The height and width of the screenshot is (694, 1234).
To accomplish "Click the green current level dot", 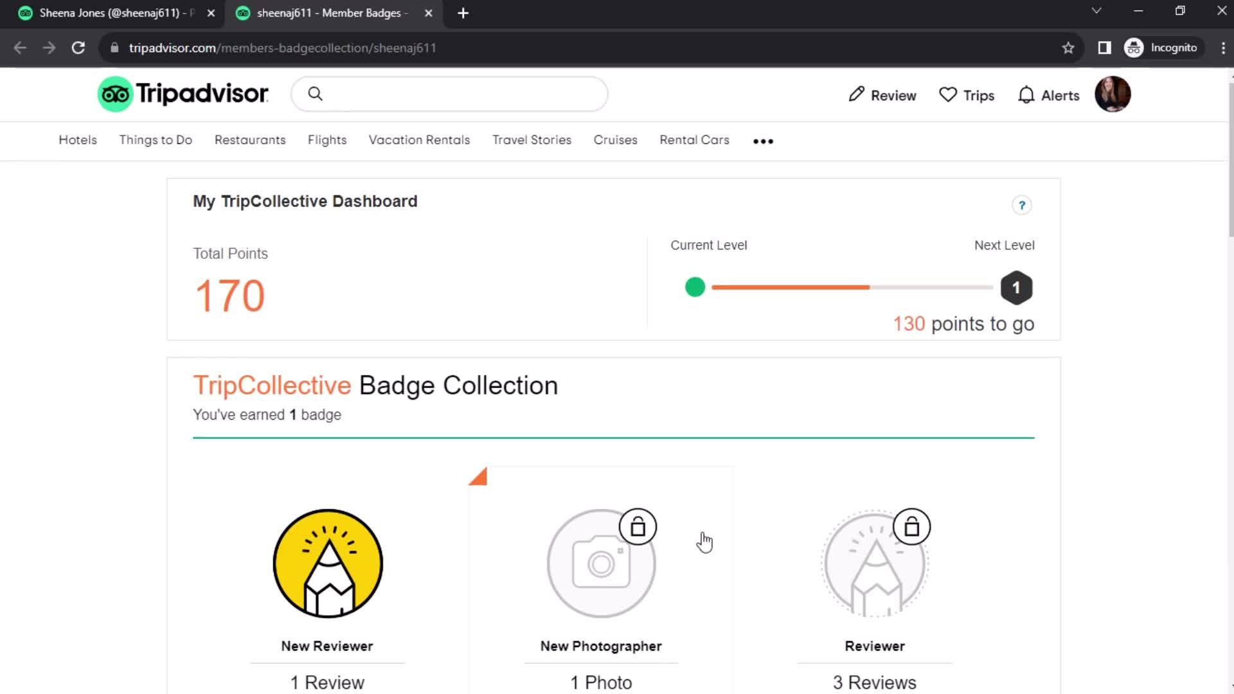I will pos(695,287).
